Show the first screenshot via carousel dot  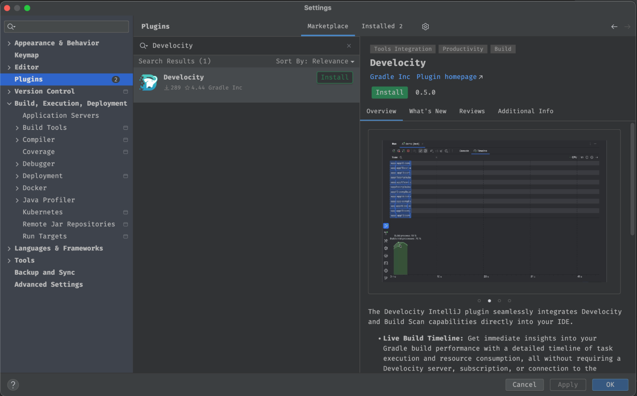[x=479, y=301]
